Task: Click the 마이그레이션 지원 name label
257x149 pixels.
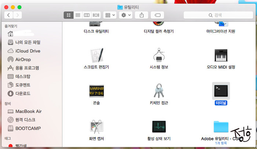Action: click(221, 31)
